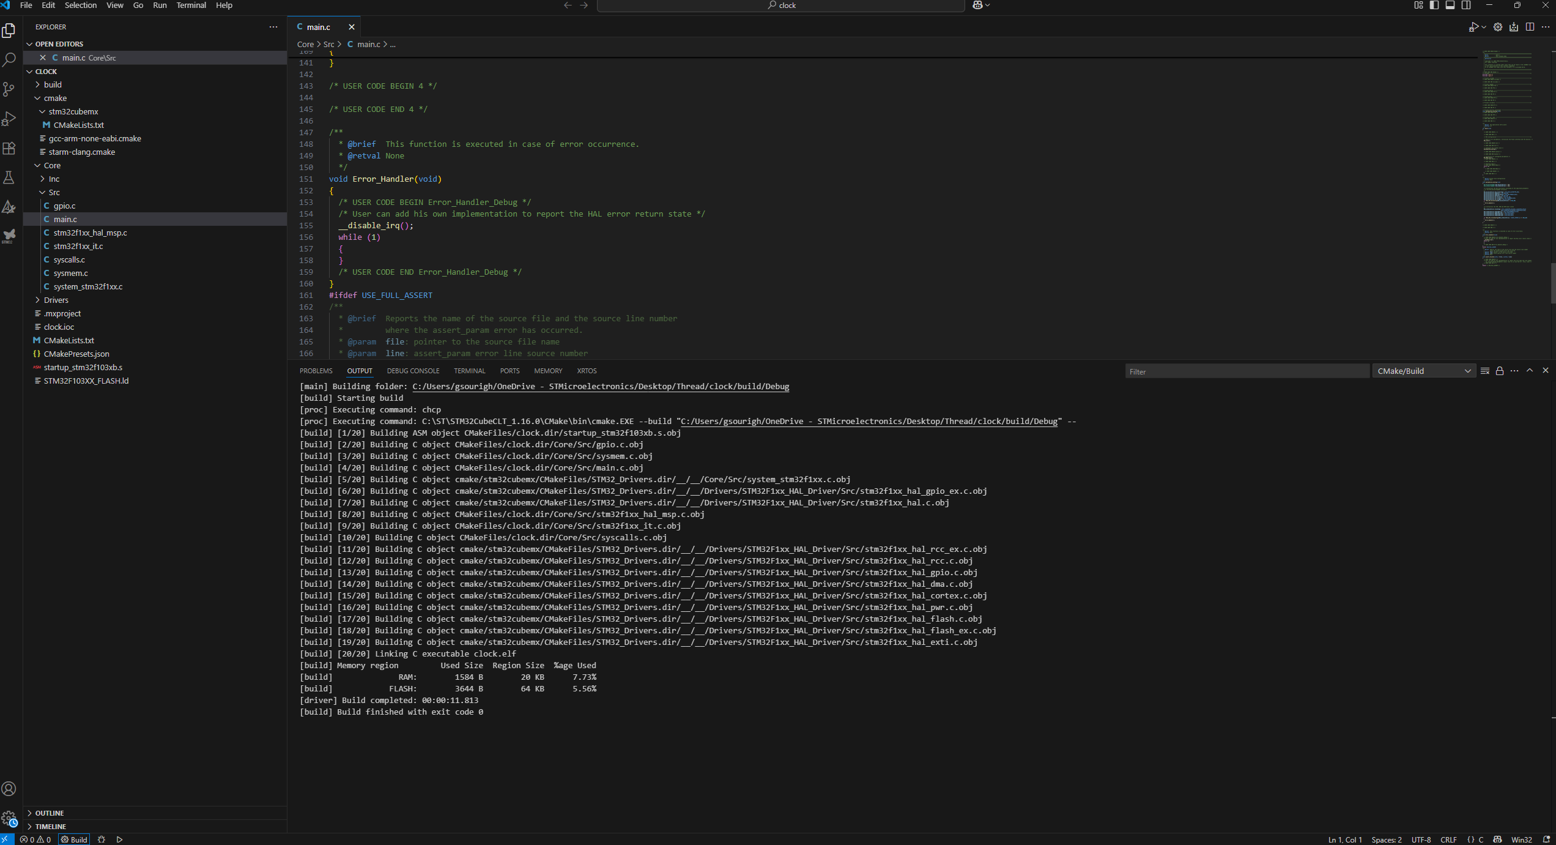
Task: Toggle output panel scroll lock
Action: (1500, 371)
